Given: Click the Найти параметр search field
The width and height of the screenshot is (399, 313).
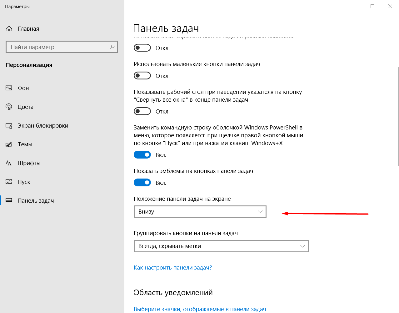Looking at the screenshot, I should click(62, 47).
